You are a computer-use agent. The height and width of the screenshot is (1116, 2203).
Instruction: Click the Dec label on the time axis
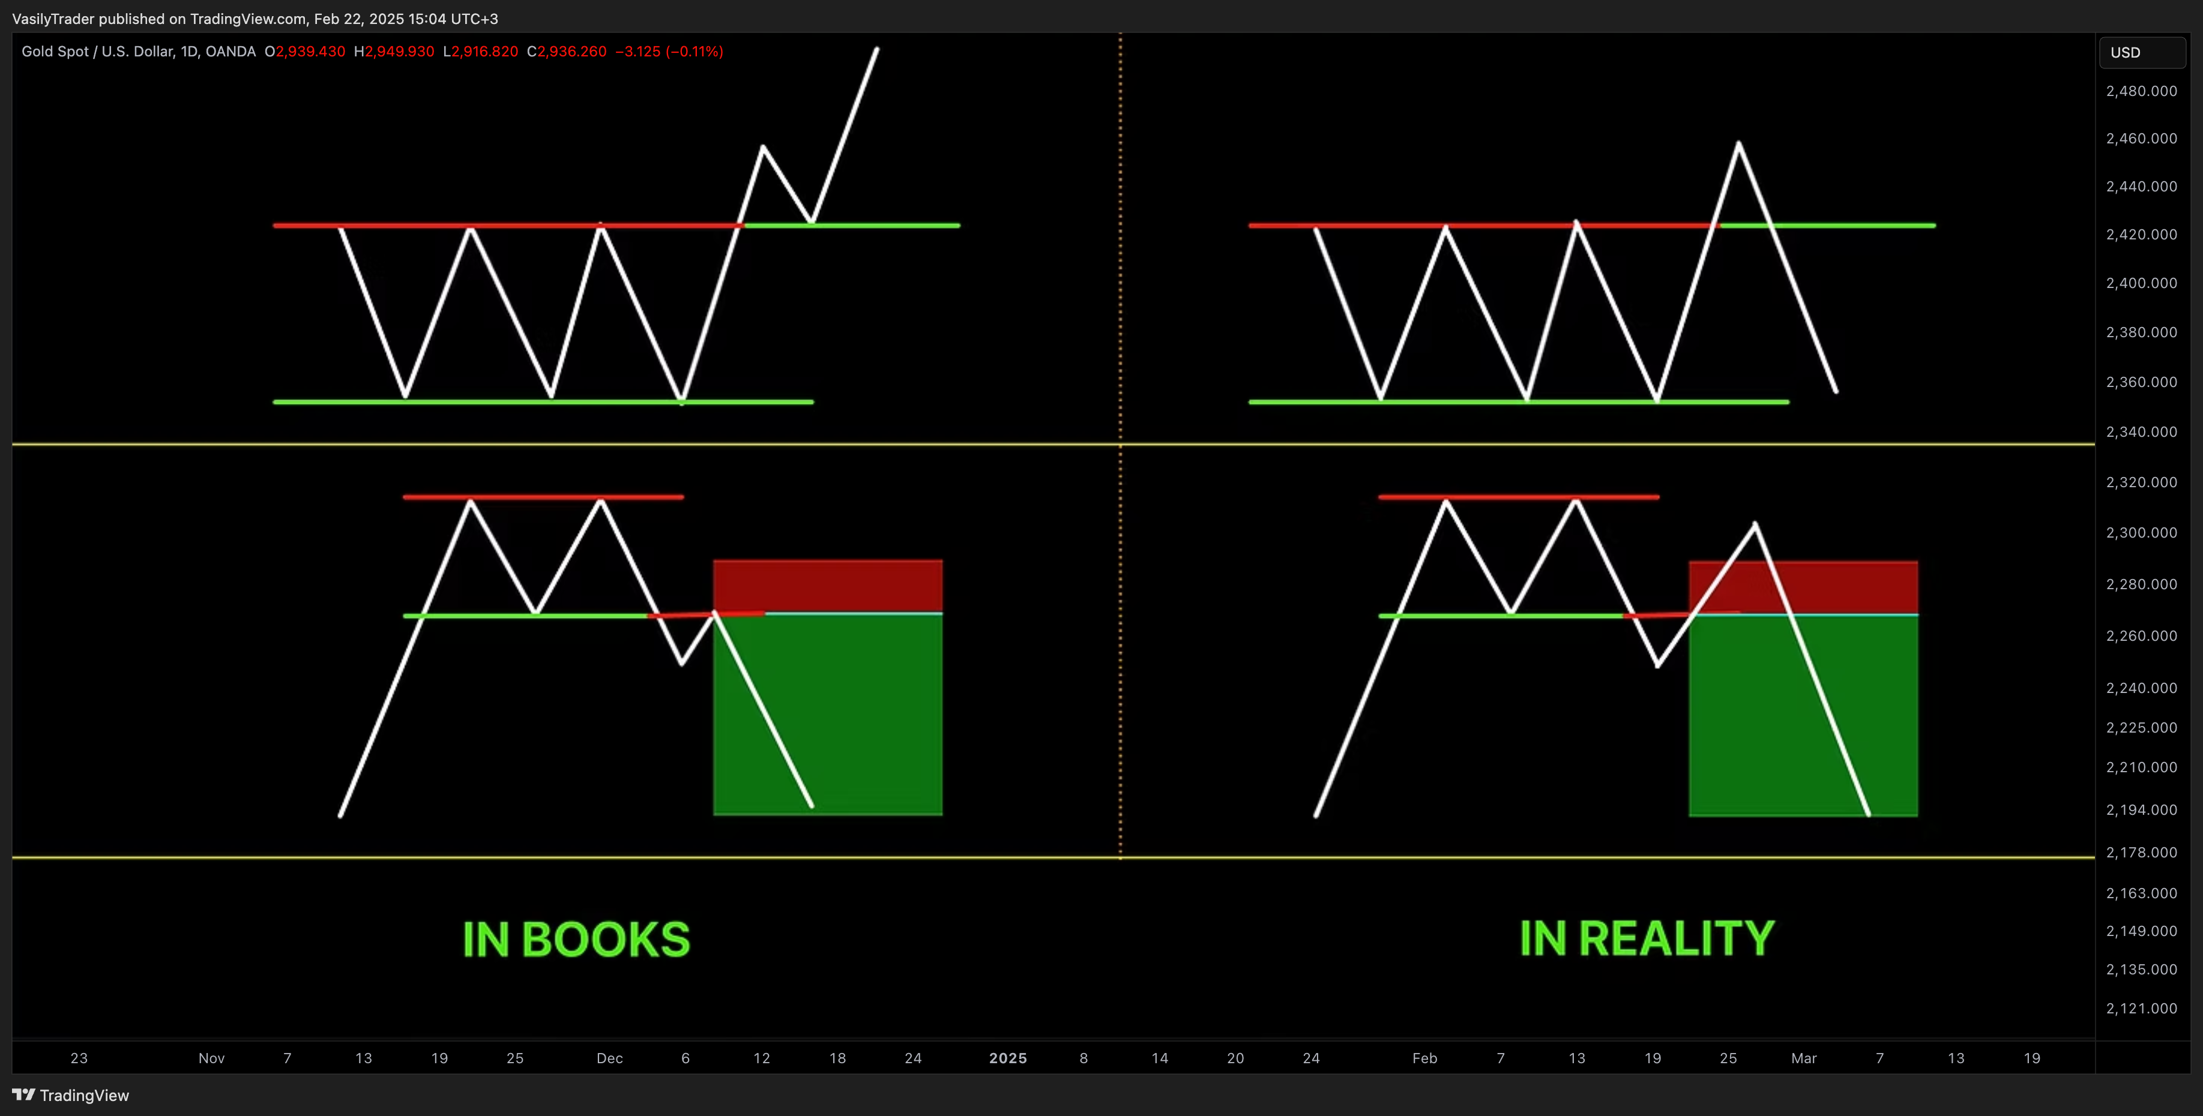coord(609,1058)
